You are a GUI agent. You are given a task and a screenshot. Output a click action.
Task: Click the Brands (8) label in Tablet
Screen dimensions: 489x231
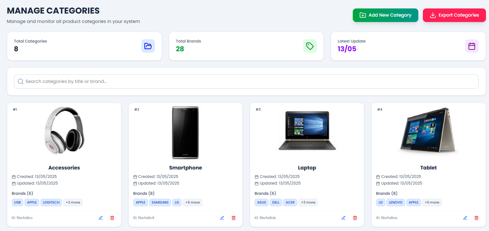coord(387,193)
